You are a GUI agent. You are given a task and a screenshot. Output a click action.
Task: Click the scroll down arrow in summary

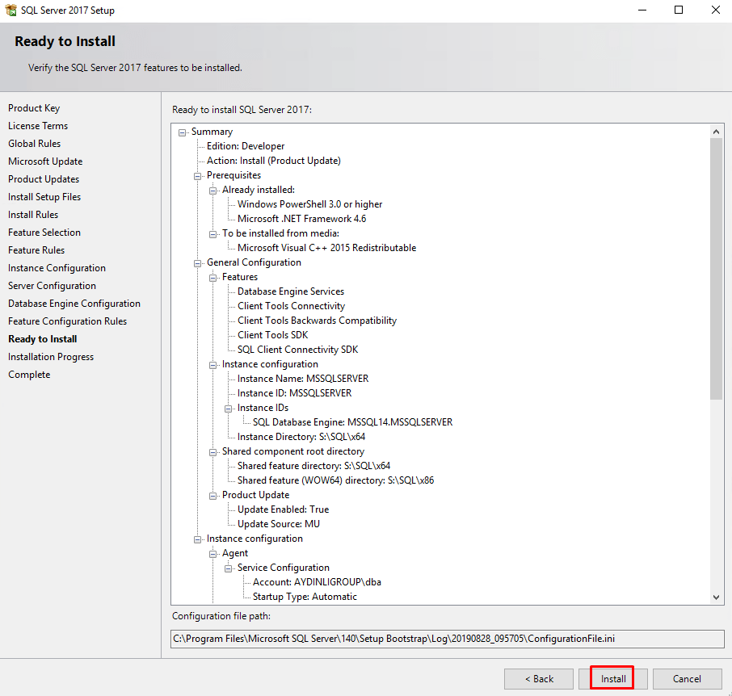coord(717,597)
